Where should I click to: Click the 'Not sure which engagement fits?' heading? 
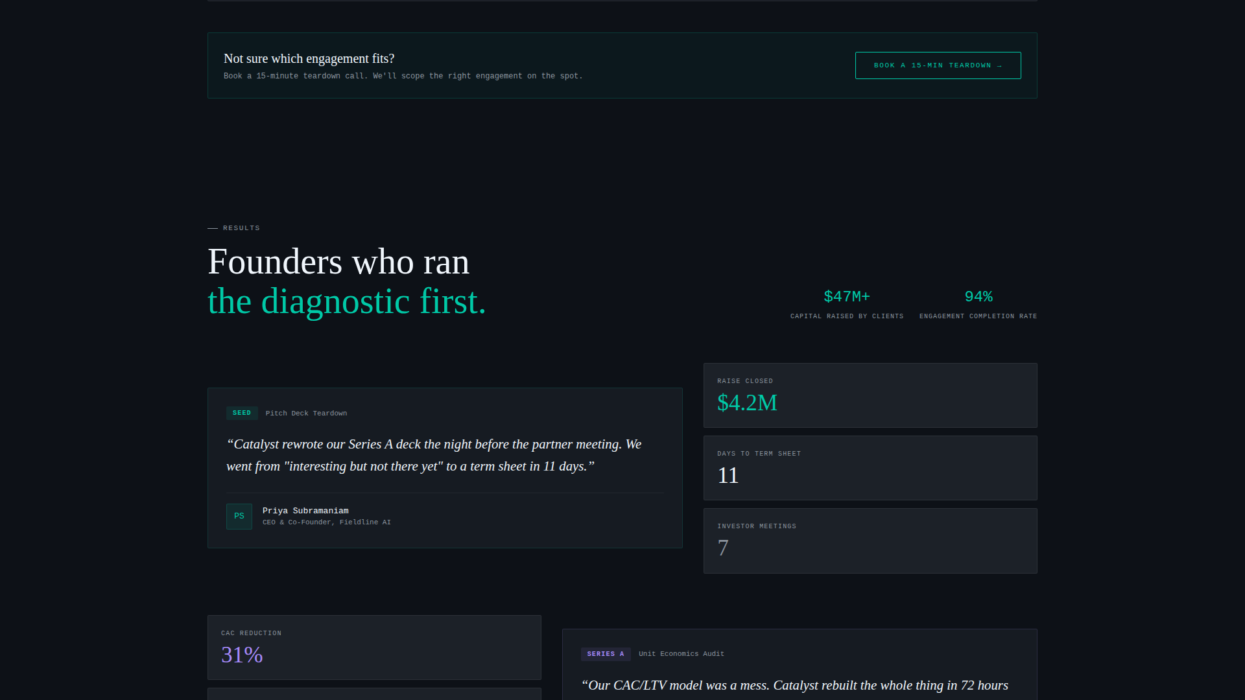point(309,58)
